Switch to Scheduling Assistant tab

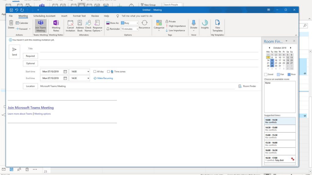(44, 16)
